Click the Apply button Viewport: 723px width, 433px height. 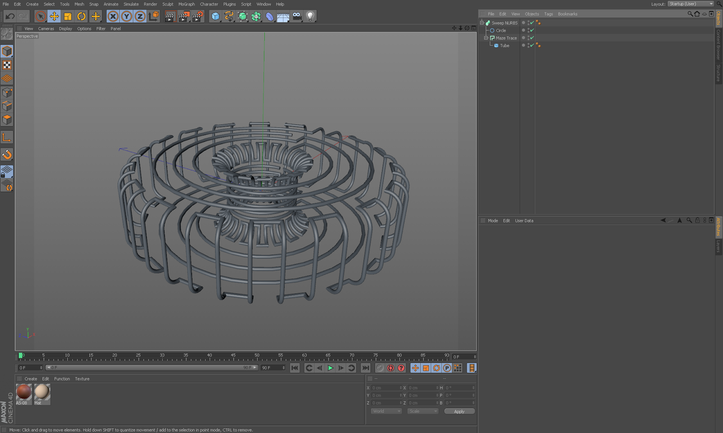pyautogui.click(x=459, y=411)
